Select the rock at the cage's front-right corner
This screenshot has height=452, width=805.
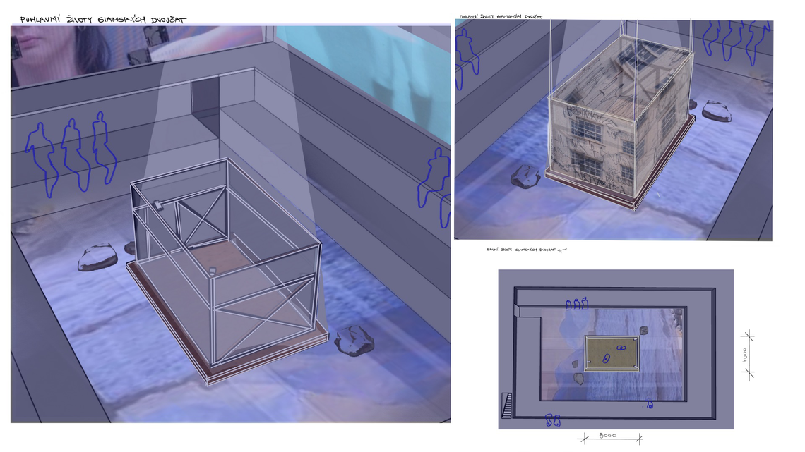(x=354, y=341)
